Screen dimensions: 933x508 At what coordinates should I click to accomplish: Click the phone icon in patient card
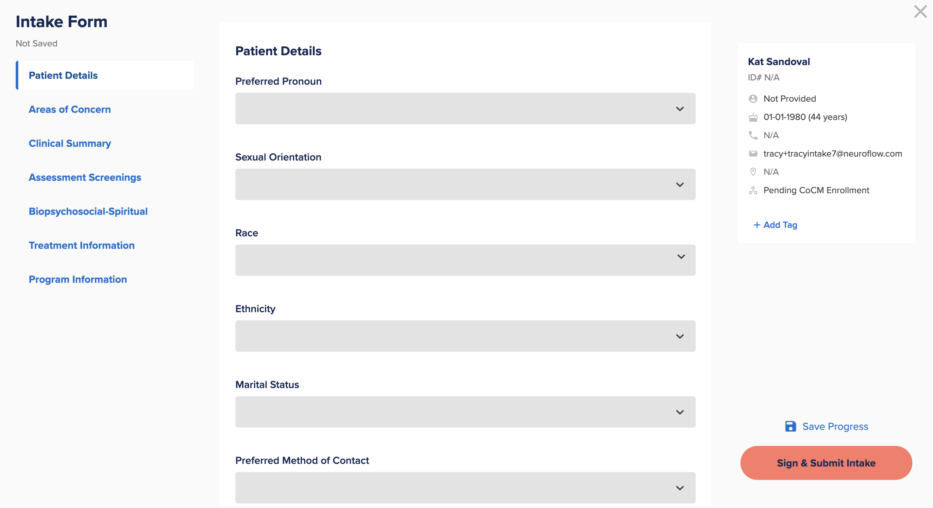pyautogui.click(x=753, y=135)
